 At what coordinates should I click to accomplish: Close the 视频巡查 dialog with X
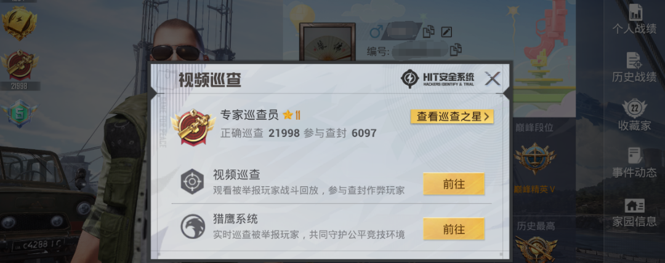(493, 79)
